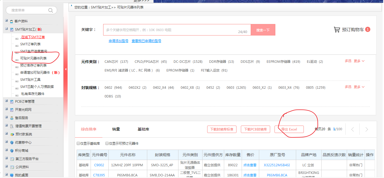
Task: Open 可贴片元器件列表 in the sidebar
Action: coord(33,58)
